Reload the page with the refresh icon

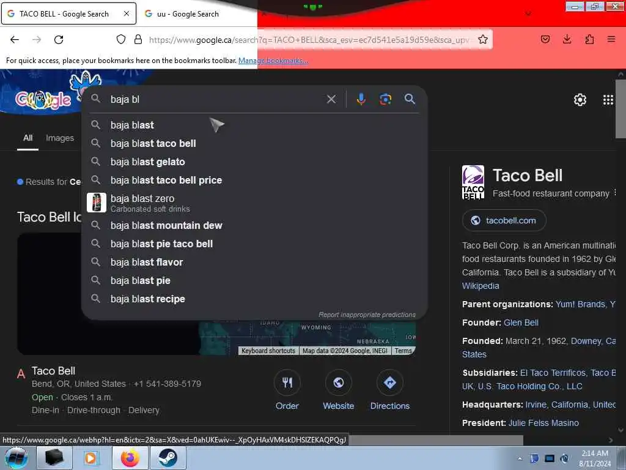pos(59,39)
